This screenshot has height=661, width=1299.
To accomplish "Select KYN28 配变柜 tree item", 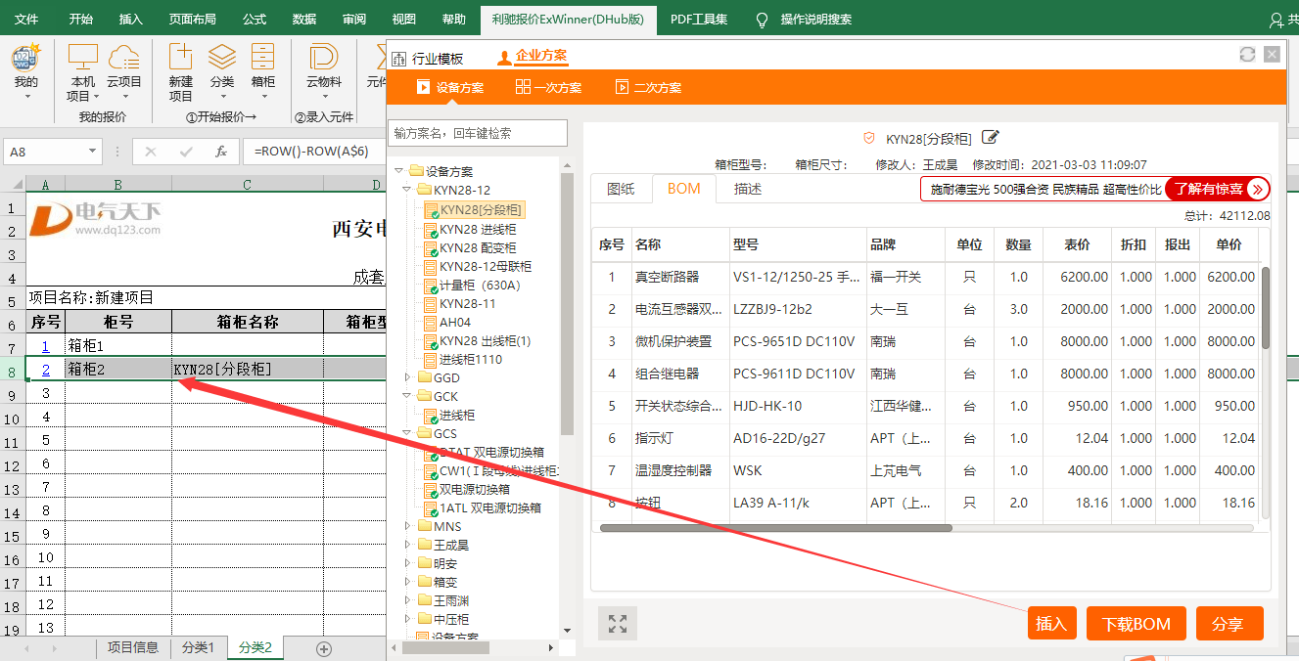I will tap(478, 248).
